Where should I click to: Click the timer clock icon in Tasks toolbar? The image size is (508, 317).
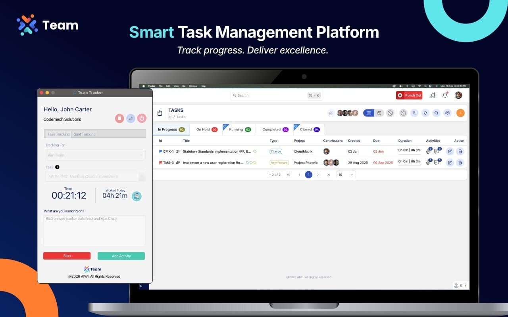[403, 113]
